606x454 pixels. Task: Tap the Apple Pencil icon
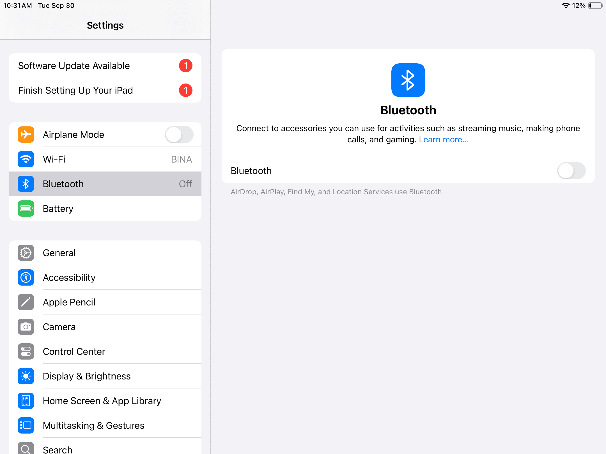point(26,302)
